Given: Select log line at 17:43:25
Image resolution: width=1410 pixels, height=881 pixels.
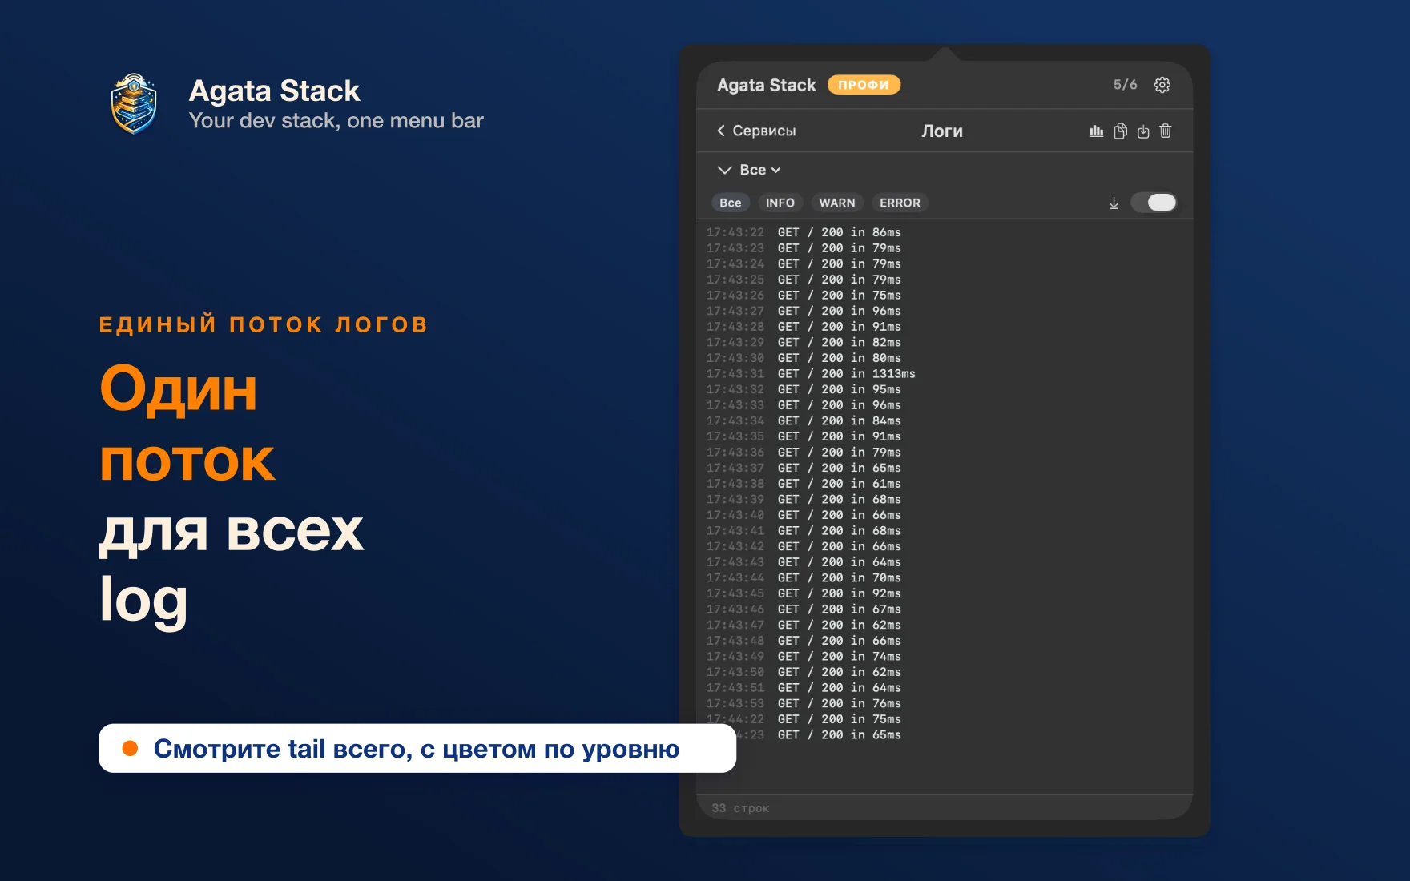Looking at the screenshot, I should [804, 280].
